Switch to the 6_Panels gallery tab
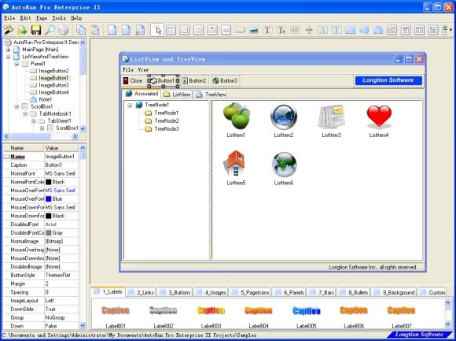Screen dimensions: 456x341 [x=289, y=292]
